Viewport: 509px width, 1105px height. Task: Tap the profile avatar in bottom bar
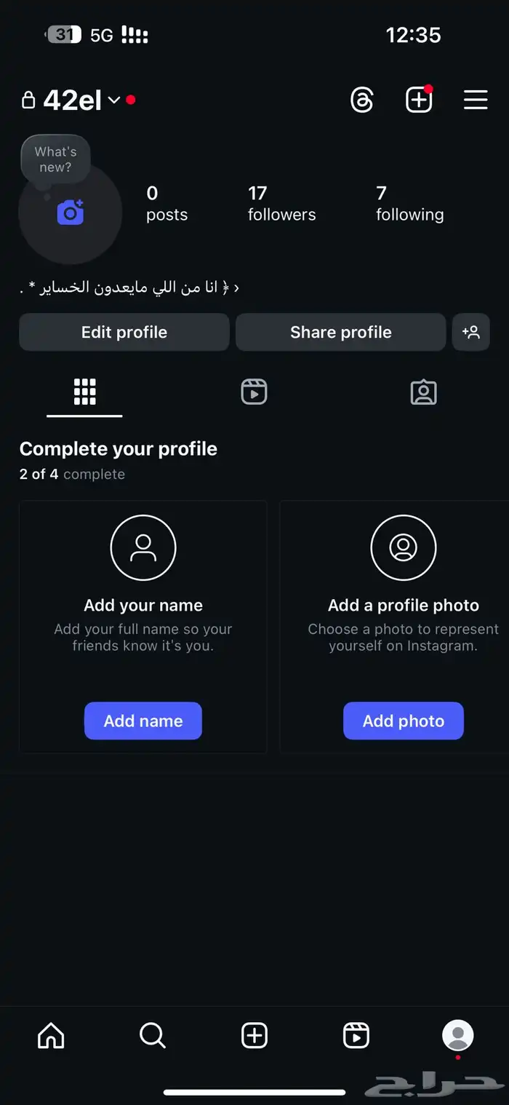[x=458, y=1035]
